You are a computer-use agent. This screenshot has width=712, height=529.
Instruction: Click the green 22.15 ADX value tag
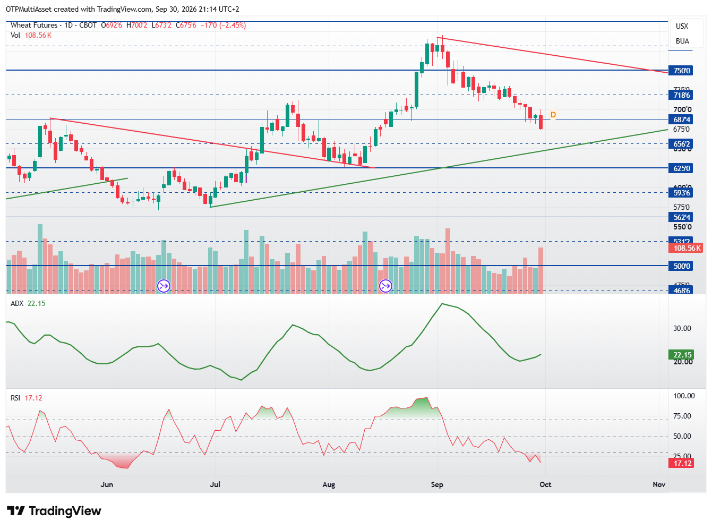tap(682, 355)
